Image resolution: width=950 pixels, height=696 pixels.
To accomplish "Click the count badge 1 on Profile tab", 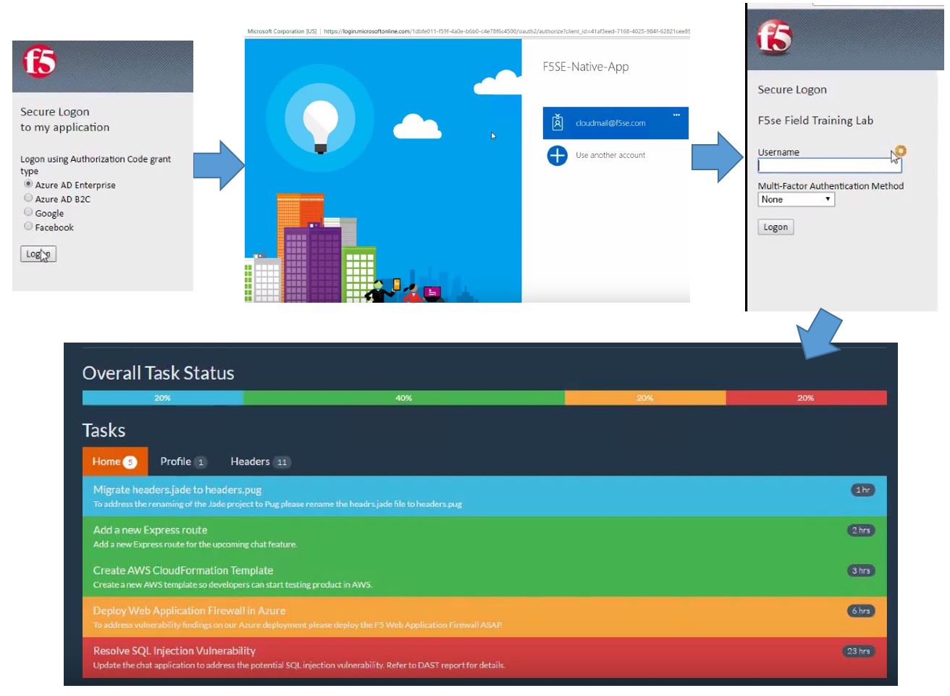I will coord(201,462).
